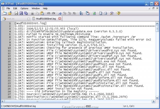Click the document icon beside File menu
This screenshot has height=109, width=160.
pyautogui.click(x=3, y=8)
